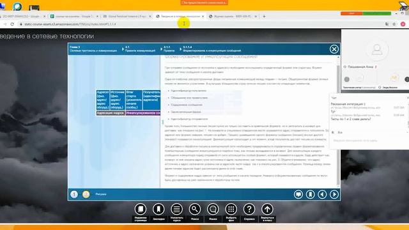The height and width of the screenshot is (230, 409).
Task: Click the return to class arrow
Action: tap(267, 209)
